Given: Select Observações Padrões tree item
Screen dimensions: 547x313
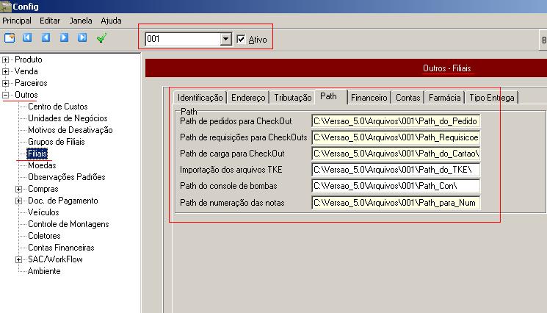Looking at the screenshot, I should click(x=67, y=177).
